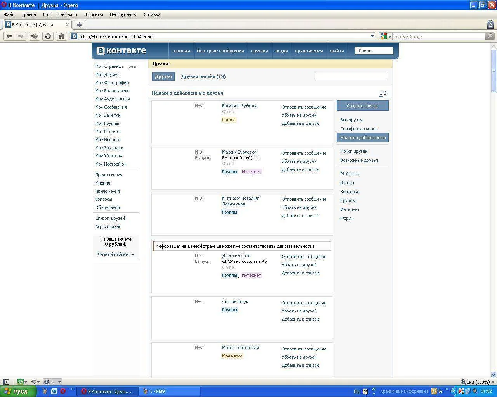Add Сергей Ящук to a list
Image resolution: width=497 pixels, height=397 pixels.
[x=300, y=319]
